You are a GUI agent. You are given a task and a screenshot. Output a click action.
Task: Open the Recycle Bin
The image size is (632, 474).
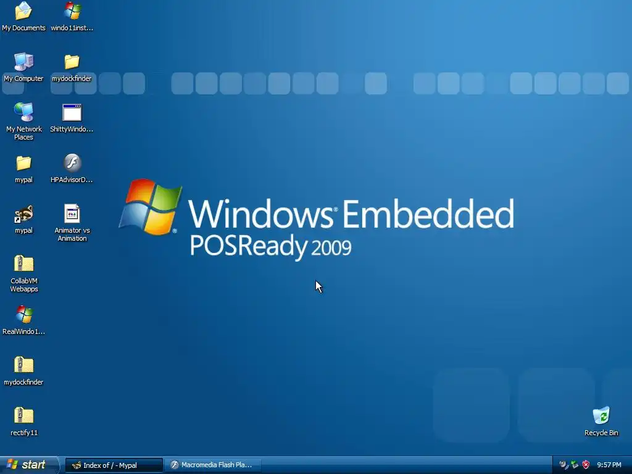[601, 422]
